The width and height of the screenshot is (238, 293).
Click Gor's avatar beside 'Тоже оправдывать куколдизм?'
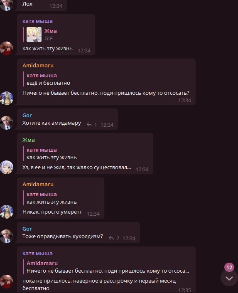coord(7,236)
